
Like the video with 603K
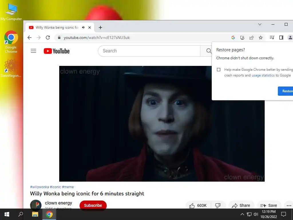click(198, 205)
